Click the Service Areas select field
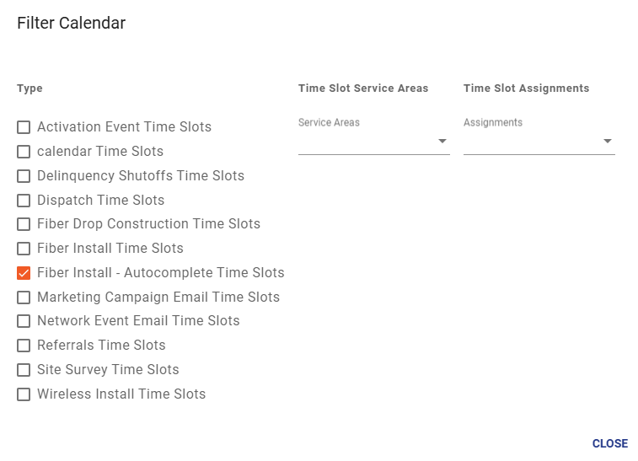 [x=374, y=136]
